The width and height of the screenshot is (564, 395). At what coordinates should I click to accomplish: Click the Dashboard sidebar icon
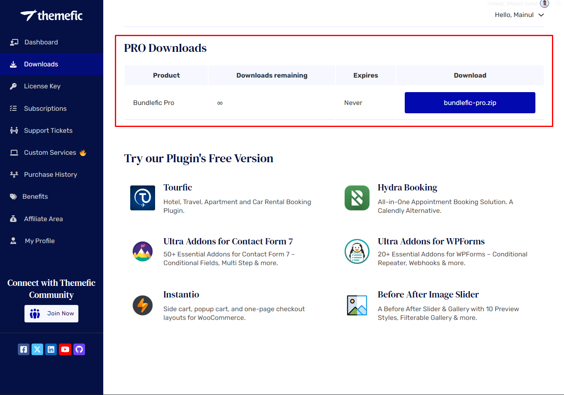(x=14, y=42)
